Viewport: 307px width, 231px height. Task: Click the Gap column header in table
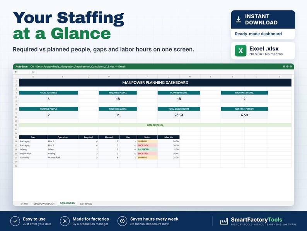point(128,137)
